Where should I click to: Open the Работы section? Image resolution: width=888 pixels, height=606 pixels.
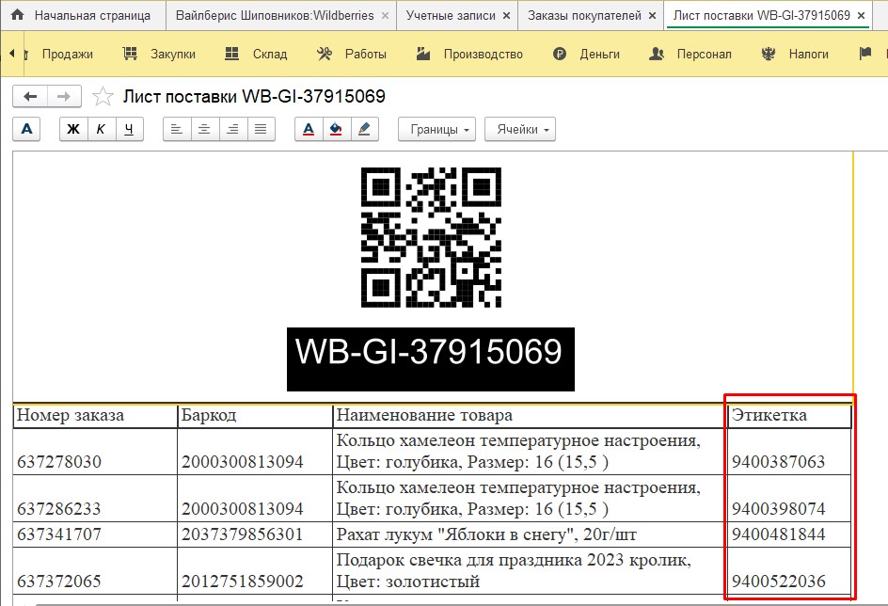[352, 55]
